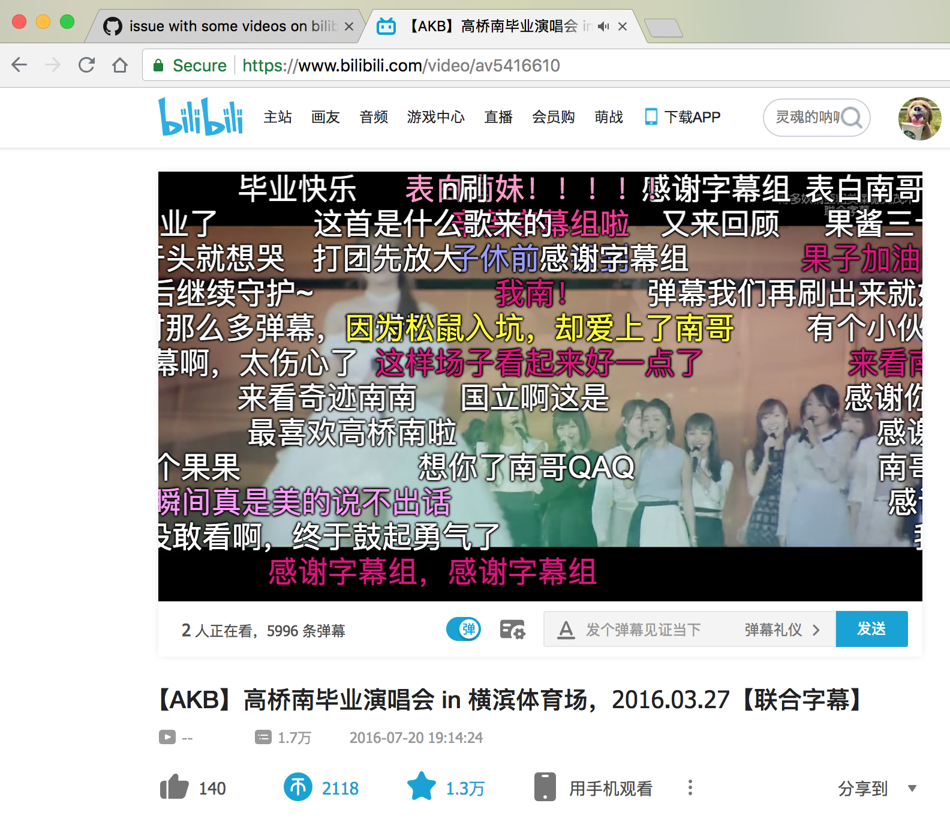Click the 用手机观看 label

pos(611,788)
